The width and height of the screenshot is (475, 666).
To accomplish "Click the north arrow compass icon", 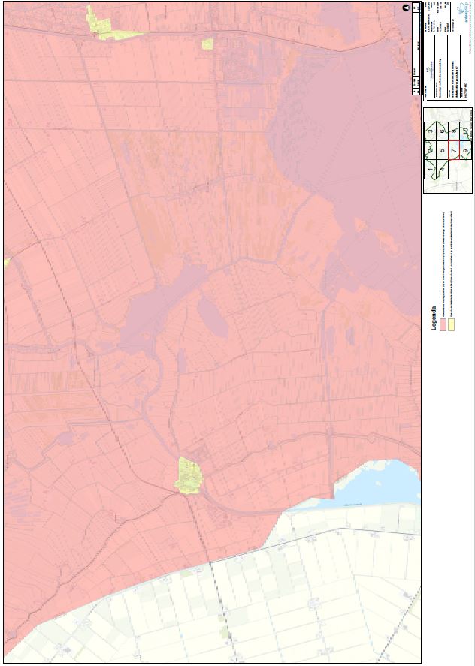I will coord(406,7).
